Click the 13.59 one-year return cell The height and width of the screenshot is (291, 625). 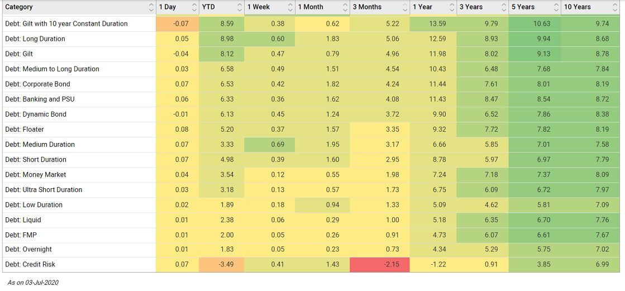click(432, 24)
